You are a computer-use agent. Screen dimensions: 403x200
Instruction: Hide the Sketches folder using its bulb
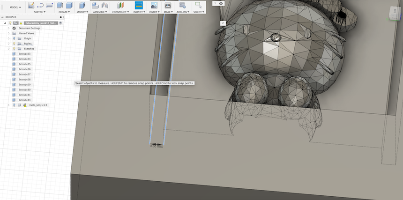point(14,49)
